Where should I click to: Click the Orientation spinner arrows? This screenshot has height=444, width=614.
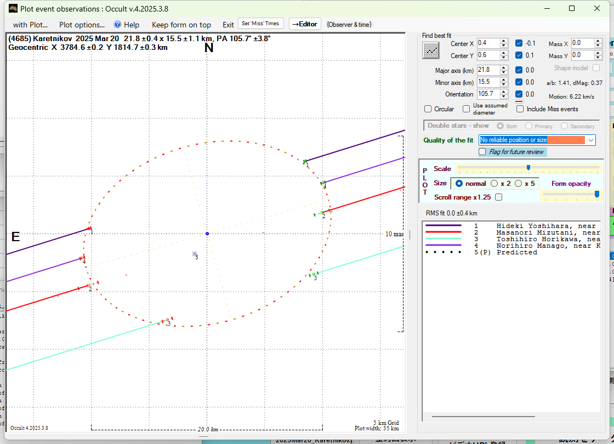coord(504,94)
